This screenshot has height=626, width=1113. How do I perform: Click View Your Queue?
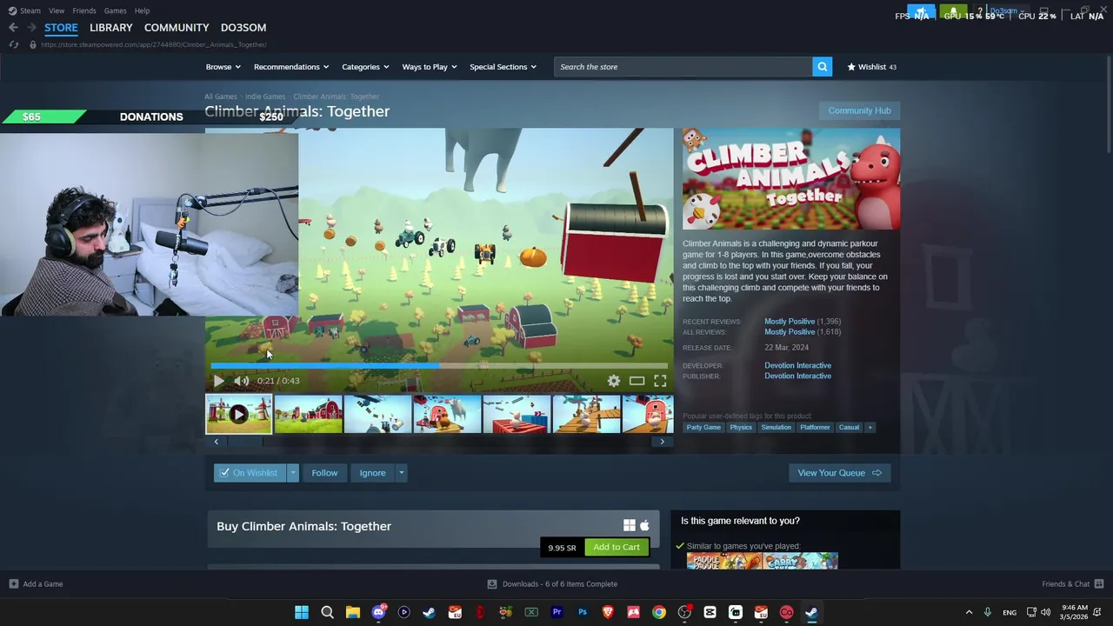click(x=839, y=473)
